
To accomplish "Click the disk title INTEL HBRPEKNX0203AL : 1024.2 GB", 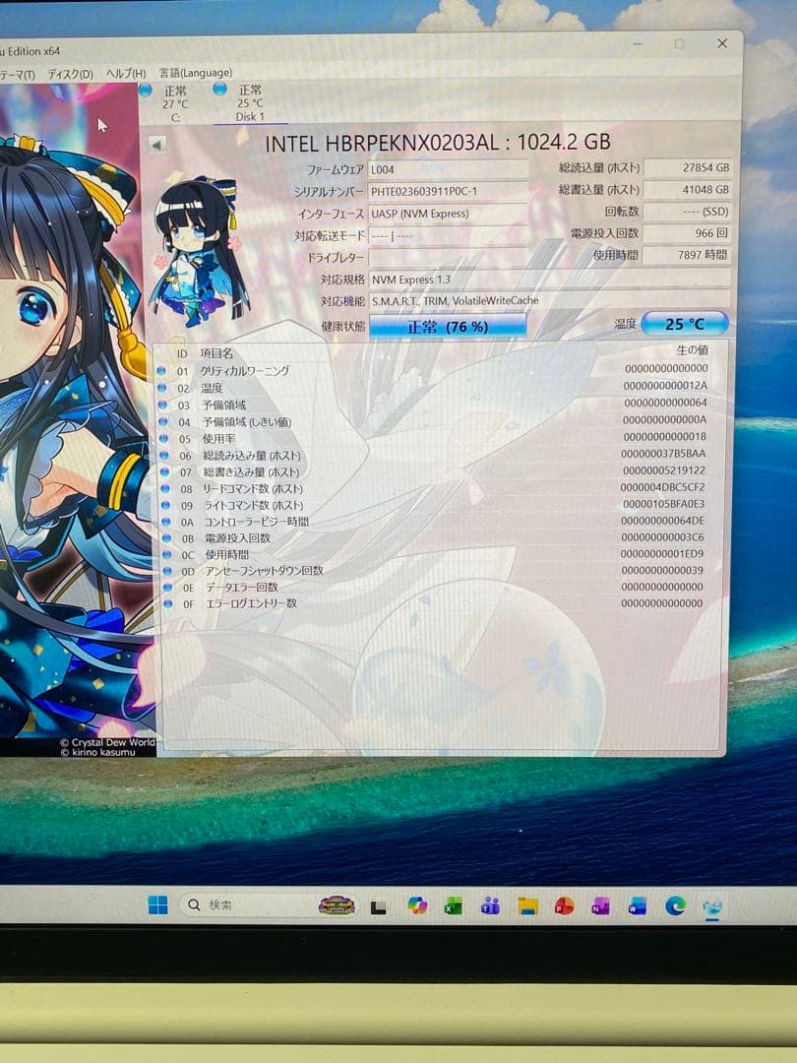I will (437, 143).
